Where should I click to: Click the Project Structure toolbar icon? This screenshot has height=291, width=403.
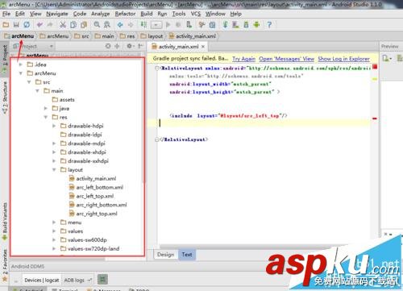[212, 25]
